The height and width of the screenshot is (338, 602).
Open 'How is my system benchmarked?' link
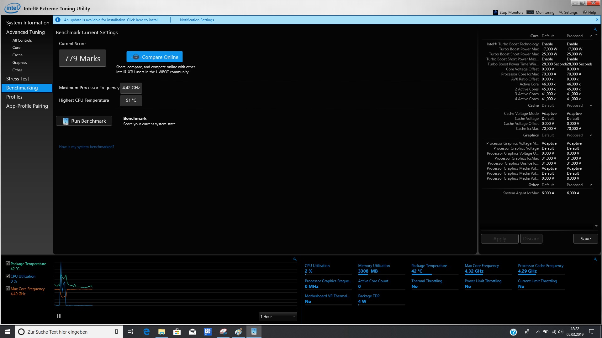87,147
